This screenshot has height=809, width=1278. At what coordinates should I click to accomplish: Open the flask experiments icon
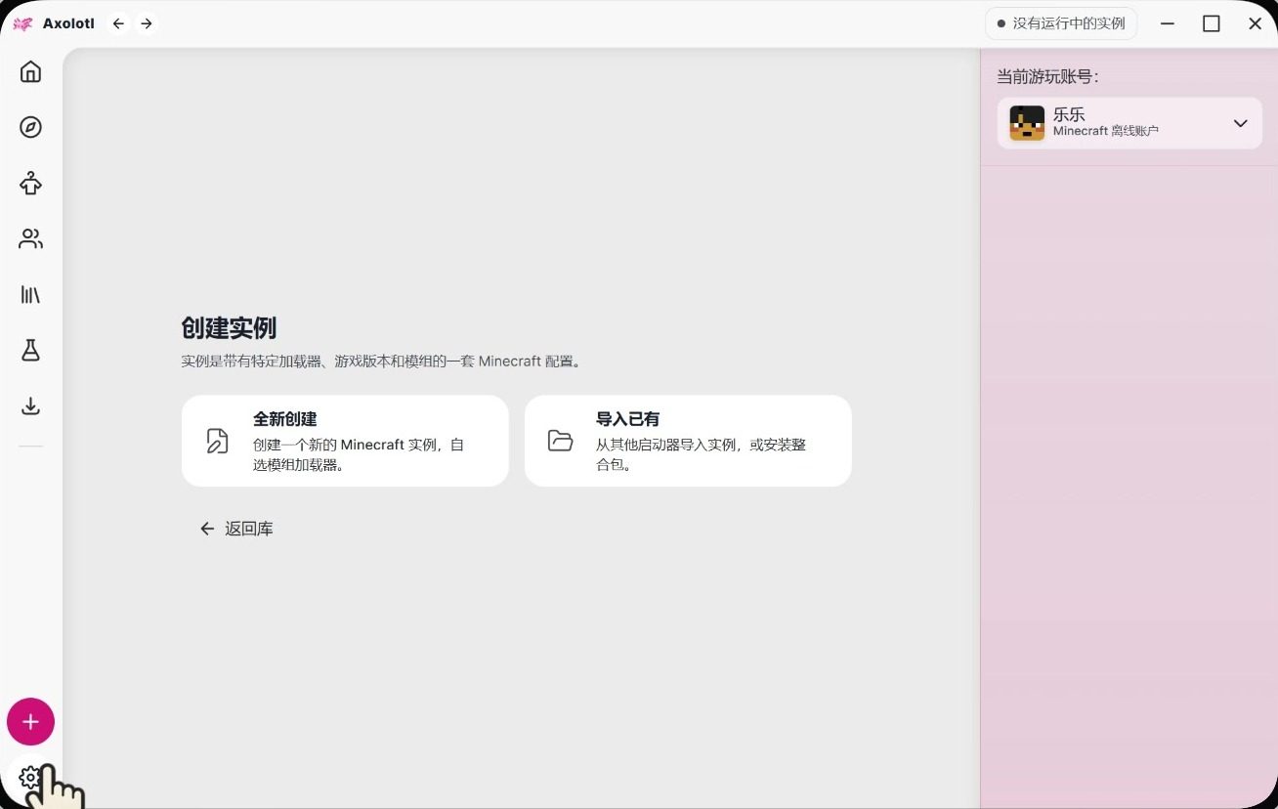click(x=30, y=350)
